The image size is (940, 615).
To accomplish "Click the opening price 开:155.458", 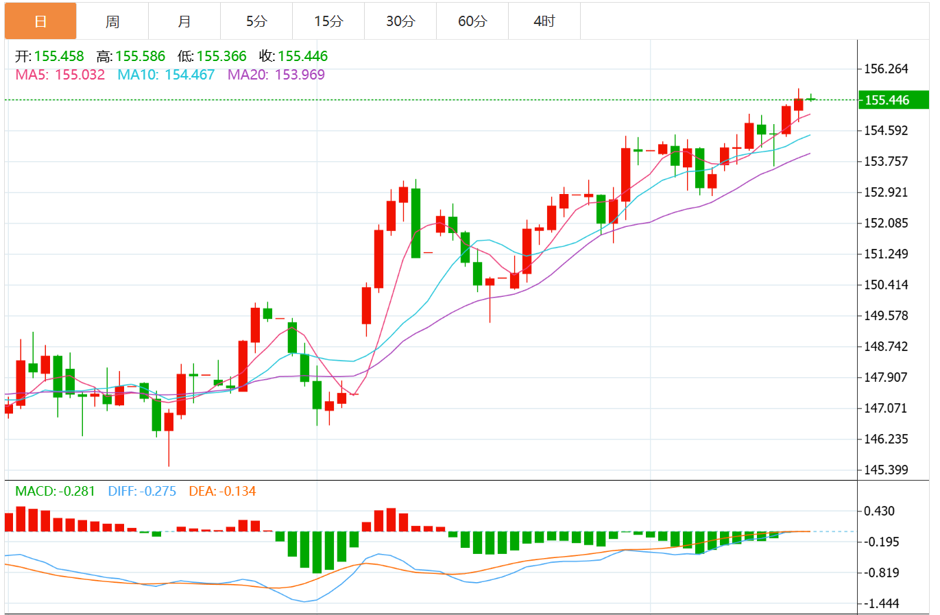I will pos(49,56).
